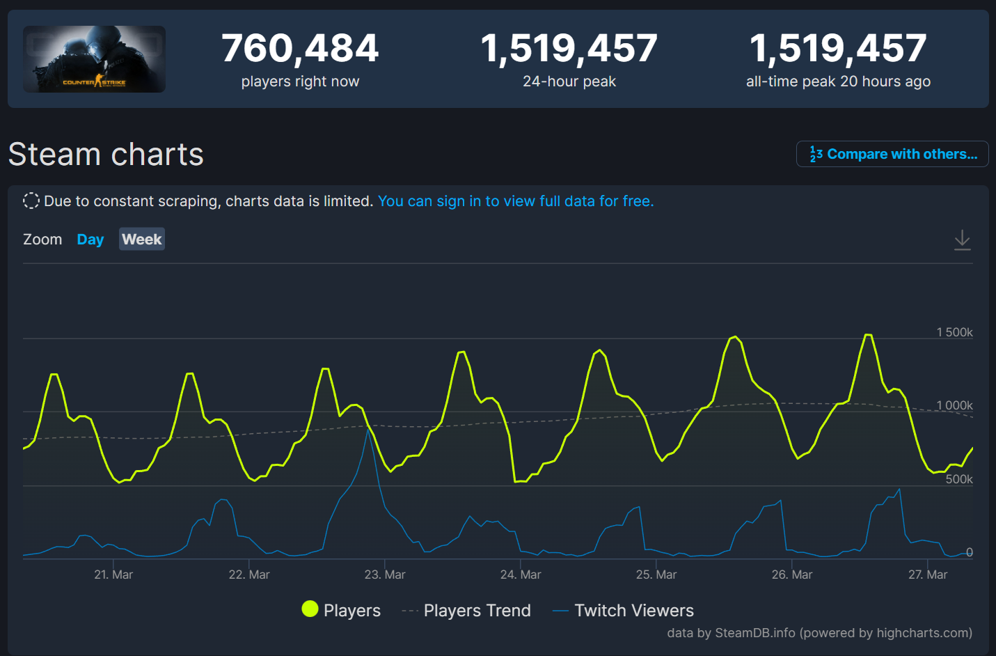Viewport: 996px width, 656px height.
Task: Click the loading spinner icon beside the notice
Action: [x=31, y=201]
